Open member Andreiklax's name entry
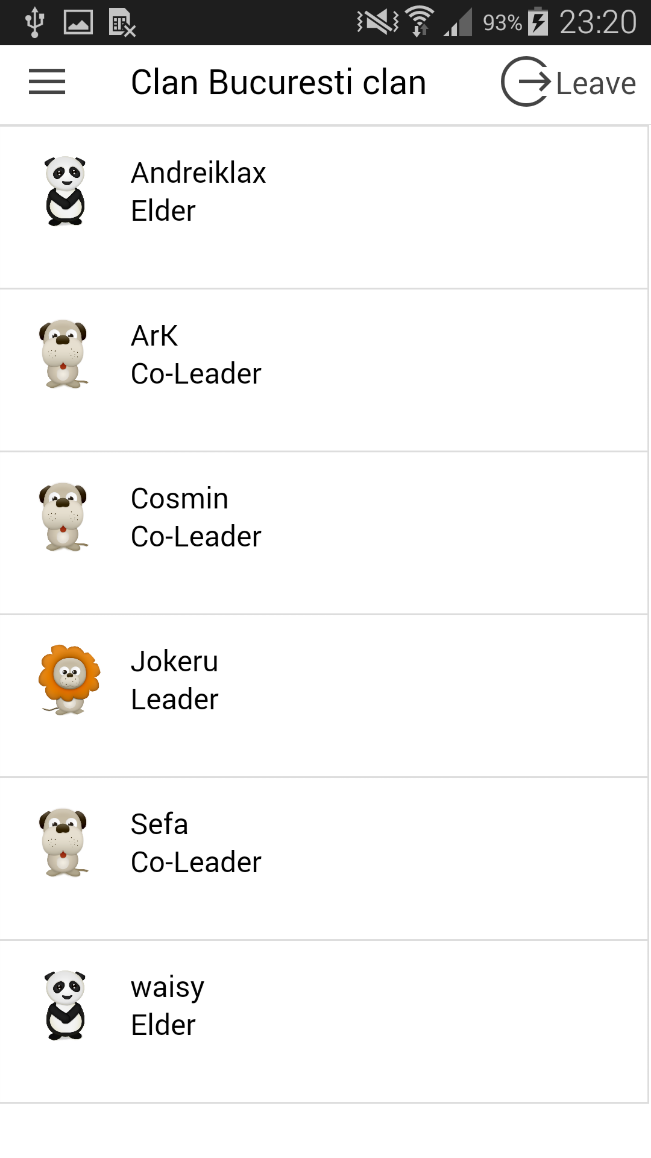The image size is (651, 1158). point(198,173)
